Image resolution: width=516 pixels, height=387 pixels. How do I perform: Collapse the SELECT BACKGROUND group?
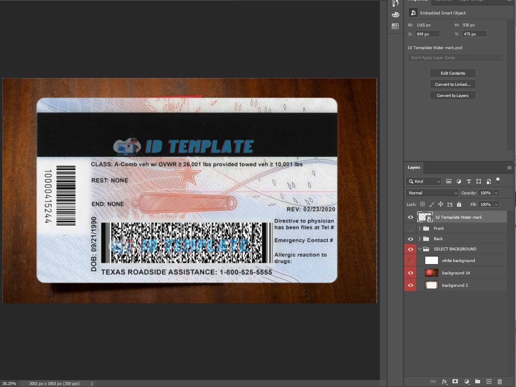419,249
